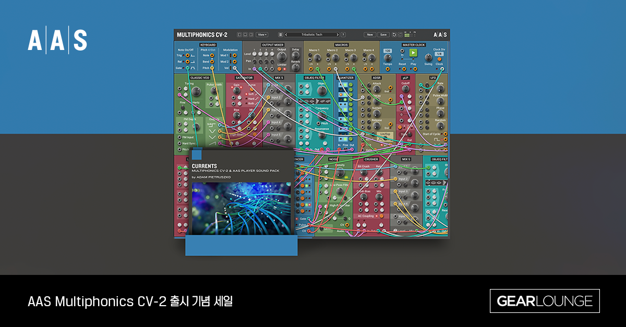Click the Keyboard Bend output jack
The height and width of the screenshot is (327, 626).
coord(212,62)
